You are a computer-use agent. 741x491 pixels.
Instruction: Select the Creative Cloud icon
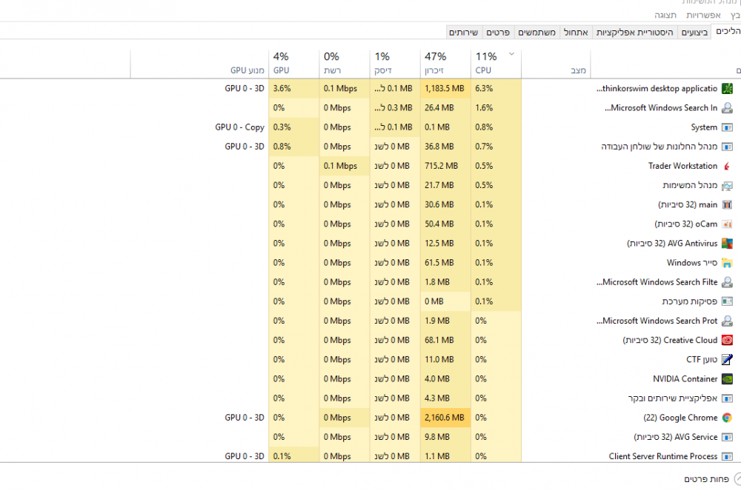pyautogui.click(x=727, y=340)
